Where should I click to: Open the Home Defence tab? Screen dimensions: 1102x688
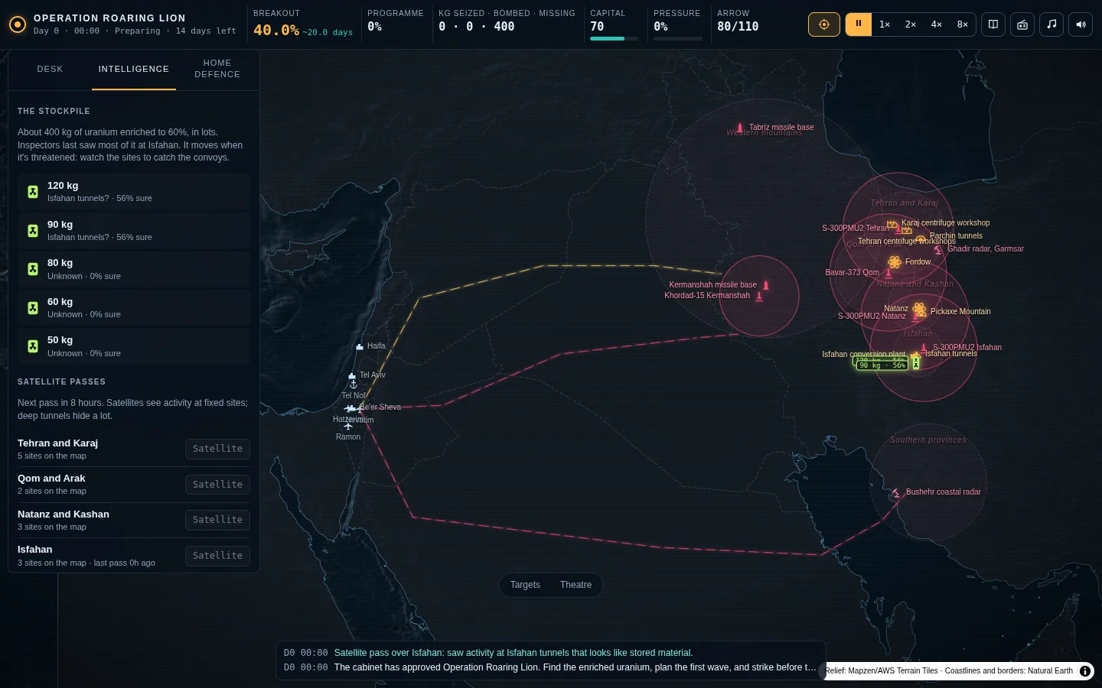click(217, 70)
